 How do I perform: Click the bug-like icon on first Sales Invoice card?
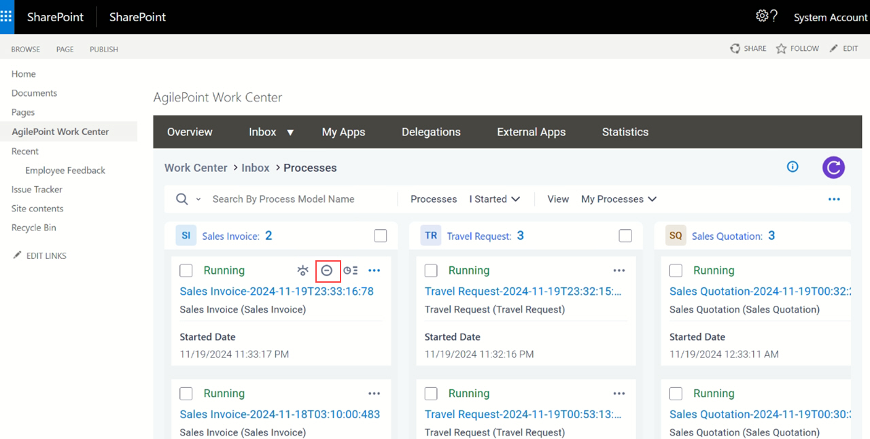(302, 270)
